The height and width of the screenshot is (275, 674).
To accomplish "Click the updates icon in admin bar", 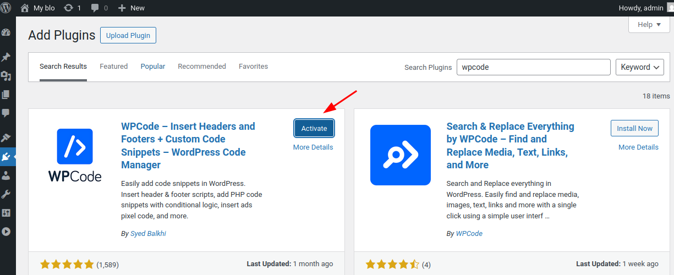I will coord(72,8).
